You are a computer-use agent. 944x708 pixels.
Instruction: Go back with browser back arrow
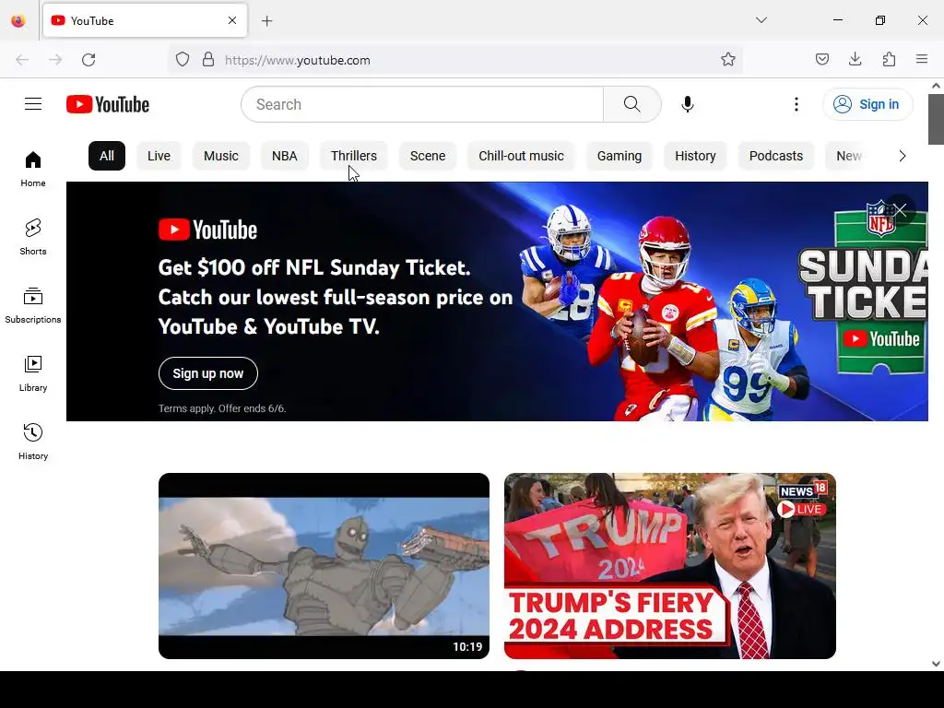pos(22,60)
